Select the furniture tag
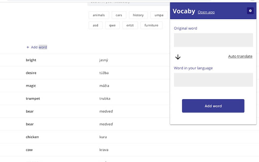This screenshot has height=162, width=259. [151, 25]
